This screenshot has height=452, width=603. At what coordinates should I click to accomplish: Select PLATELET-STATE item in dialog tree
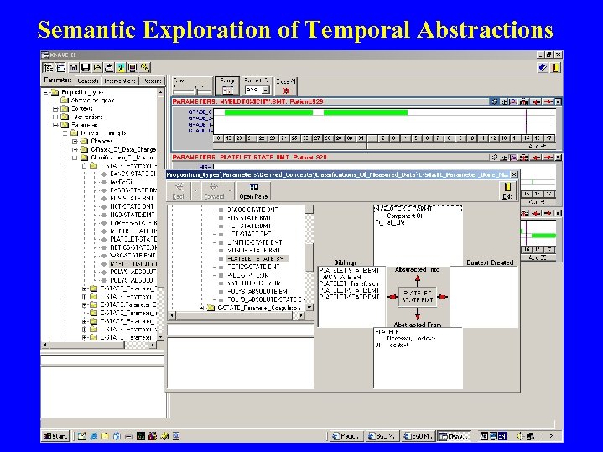point(257,259)
